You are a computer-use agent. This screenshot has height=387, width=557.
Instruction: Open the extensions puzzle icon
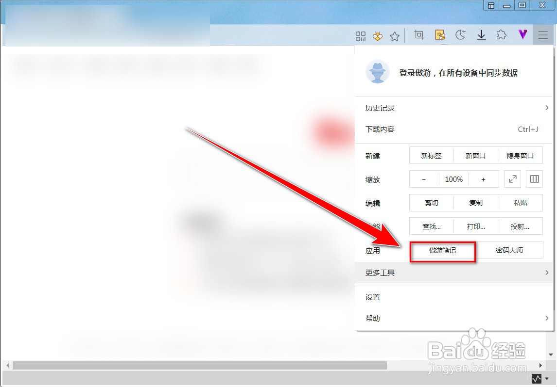pos(501,35)
